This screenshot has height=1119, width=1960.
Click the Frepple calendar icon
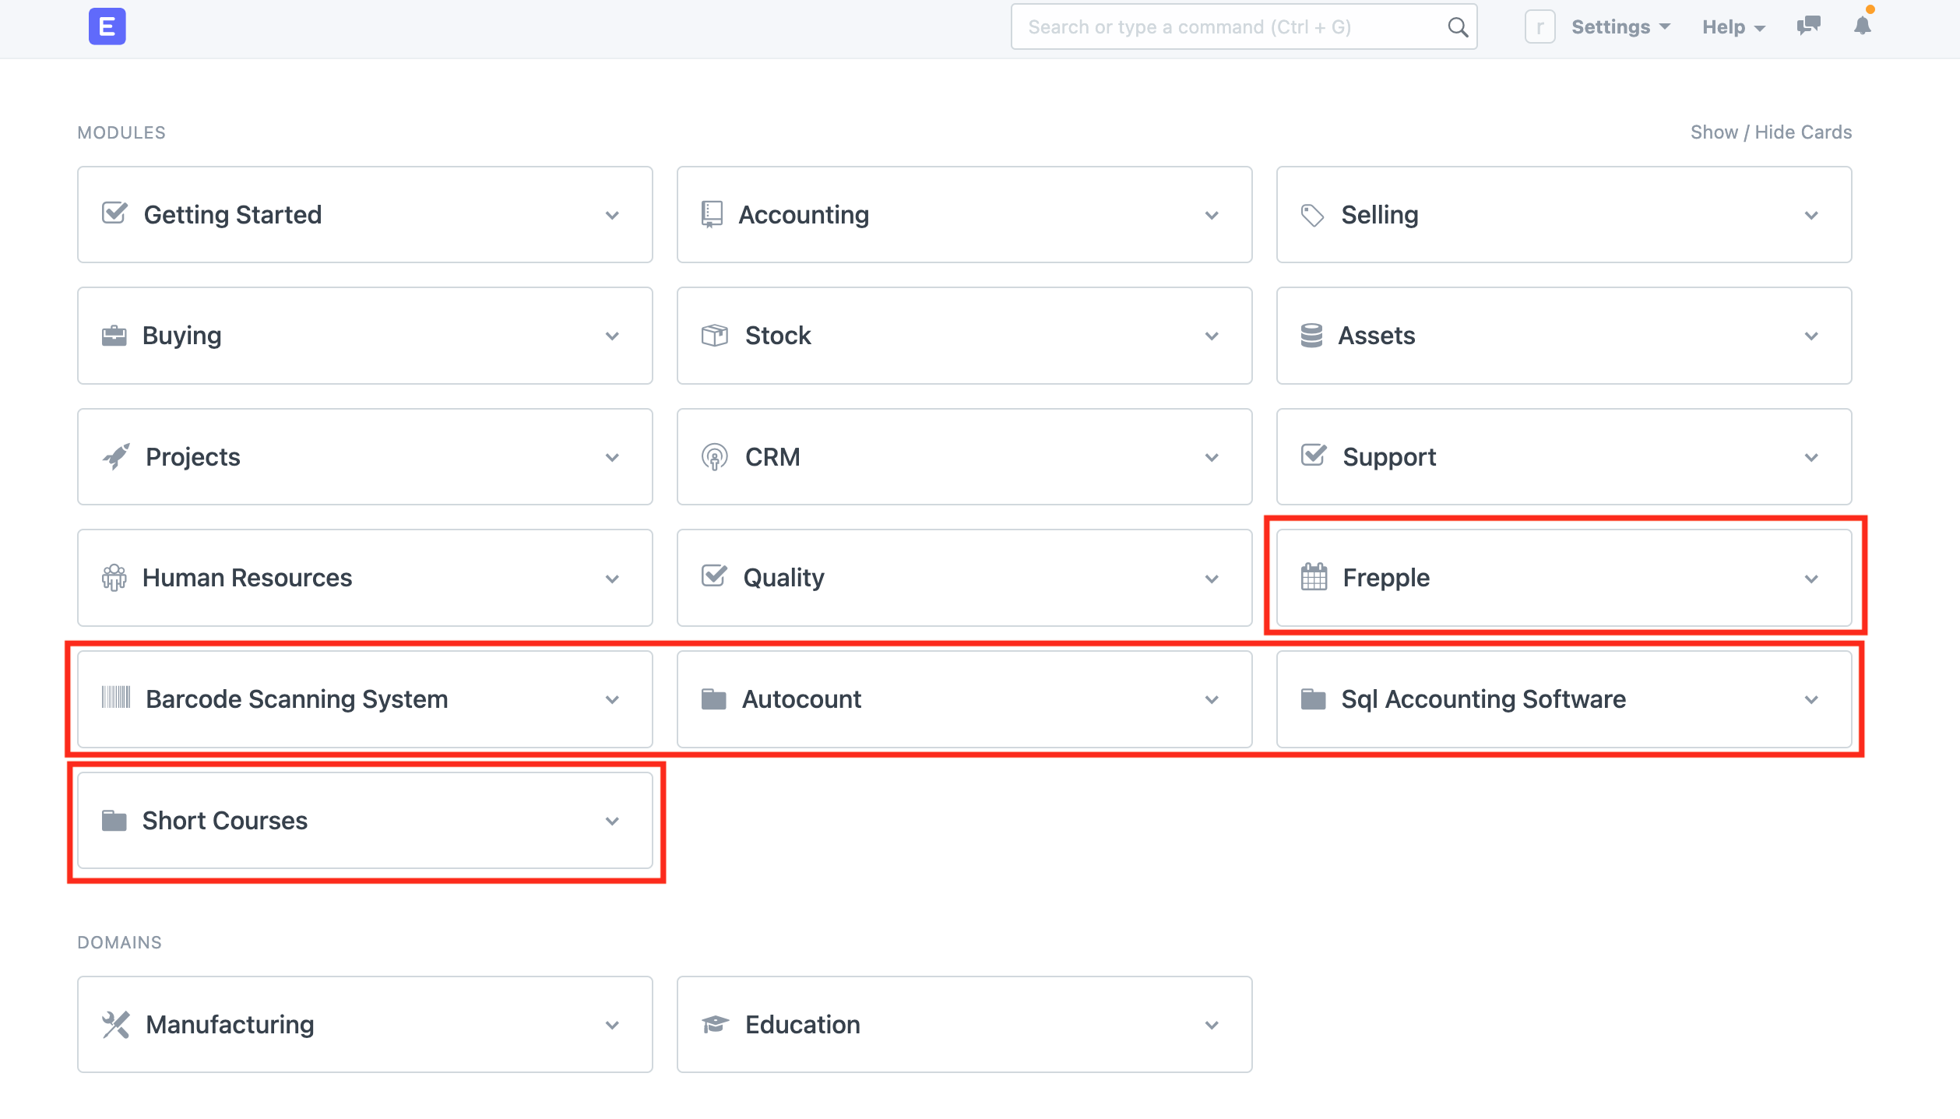1314,577
